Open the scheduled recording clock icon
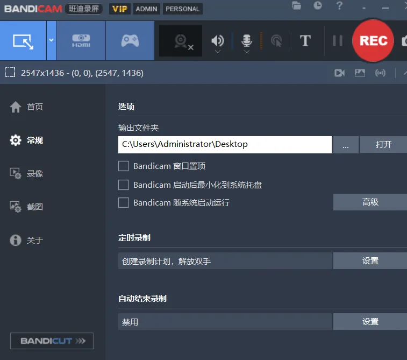407x360 pixels. click(318, 6)
